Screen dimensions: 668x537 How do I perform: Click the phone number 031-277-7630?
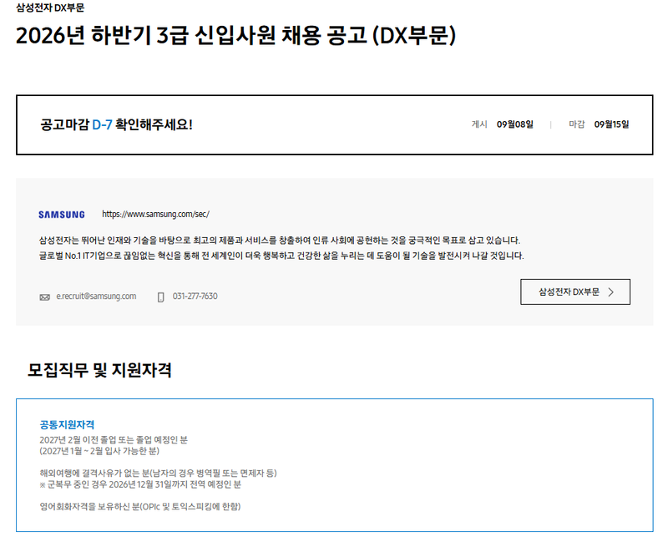click(195, 296)
